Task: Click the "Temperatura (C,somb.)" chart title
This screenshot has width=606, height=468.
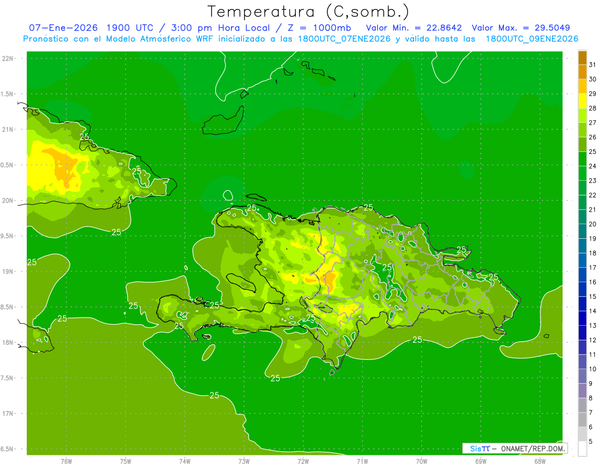Action: click(x=308, y=11)
